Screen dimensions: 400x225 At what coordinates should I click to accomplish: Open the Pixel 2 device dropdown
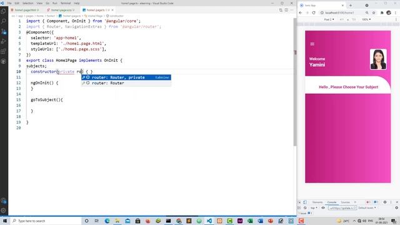(x=329, y=19)
